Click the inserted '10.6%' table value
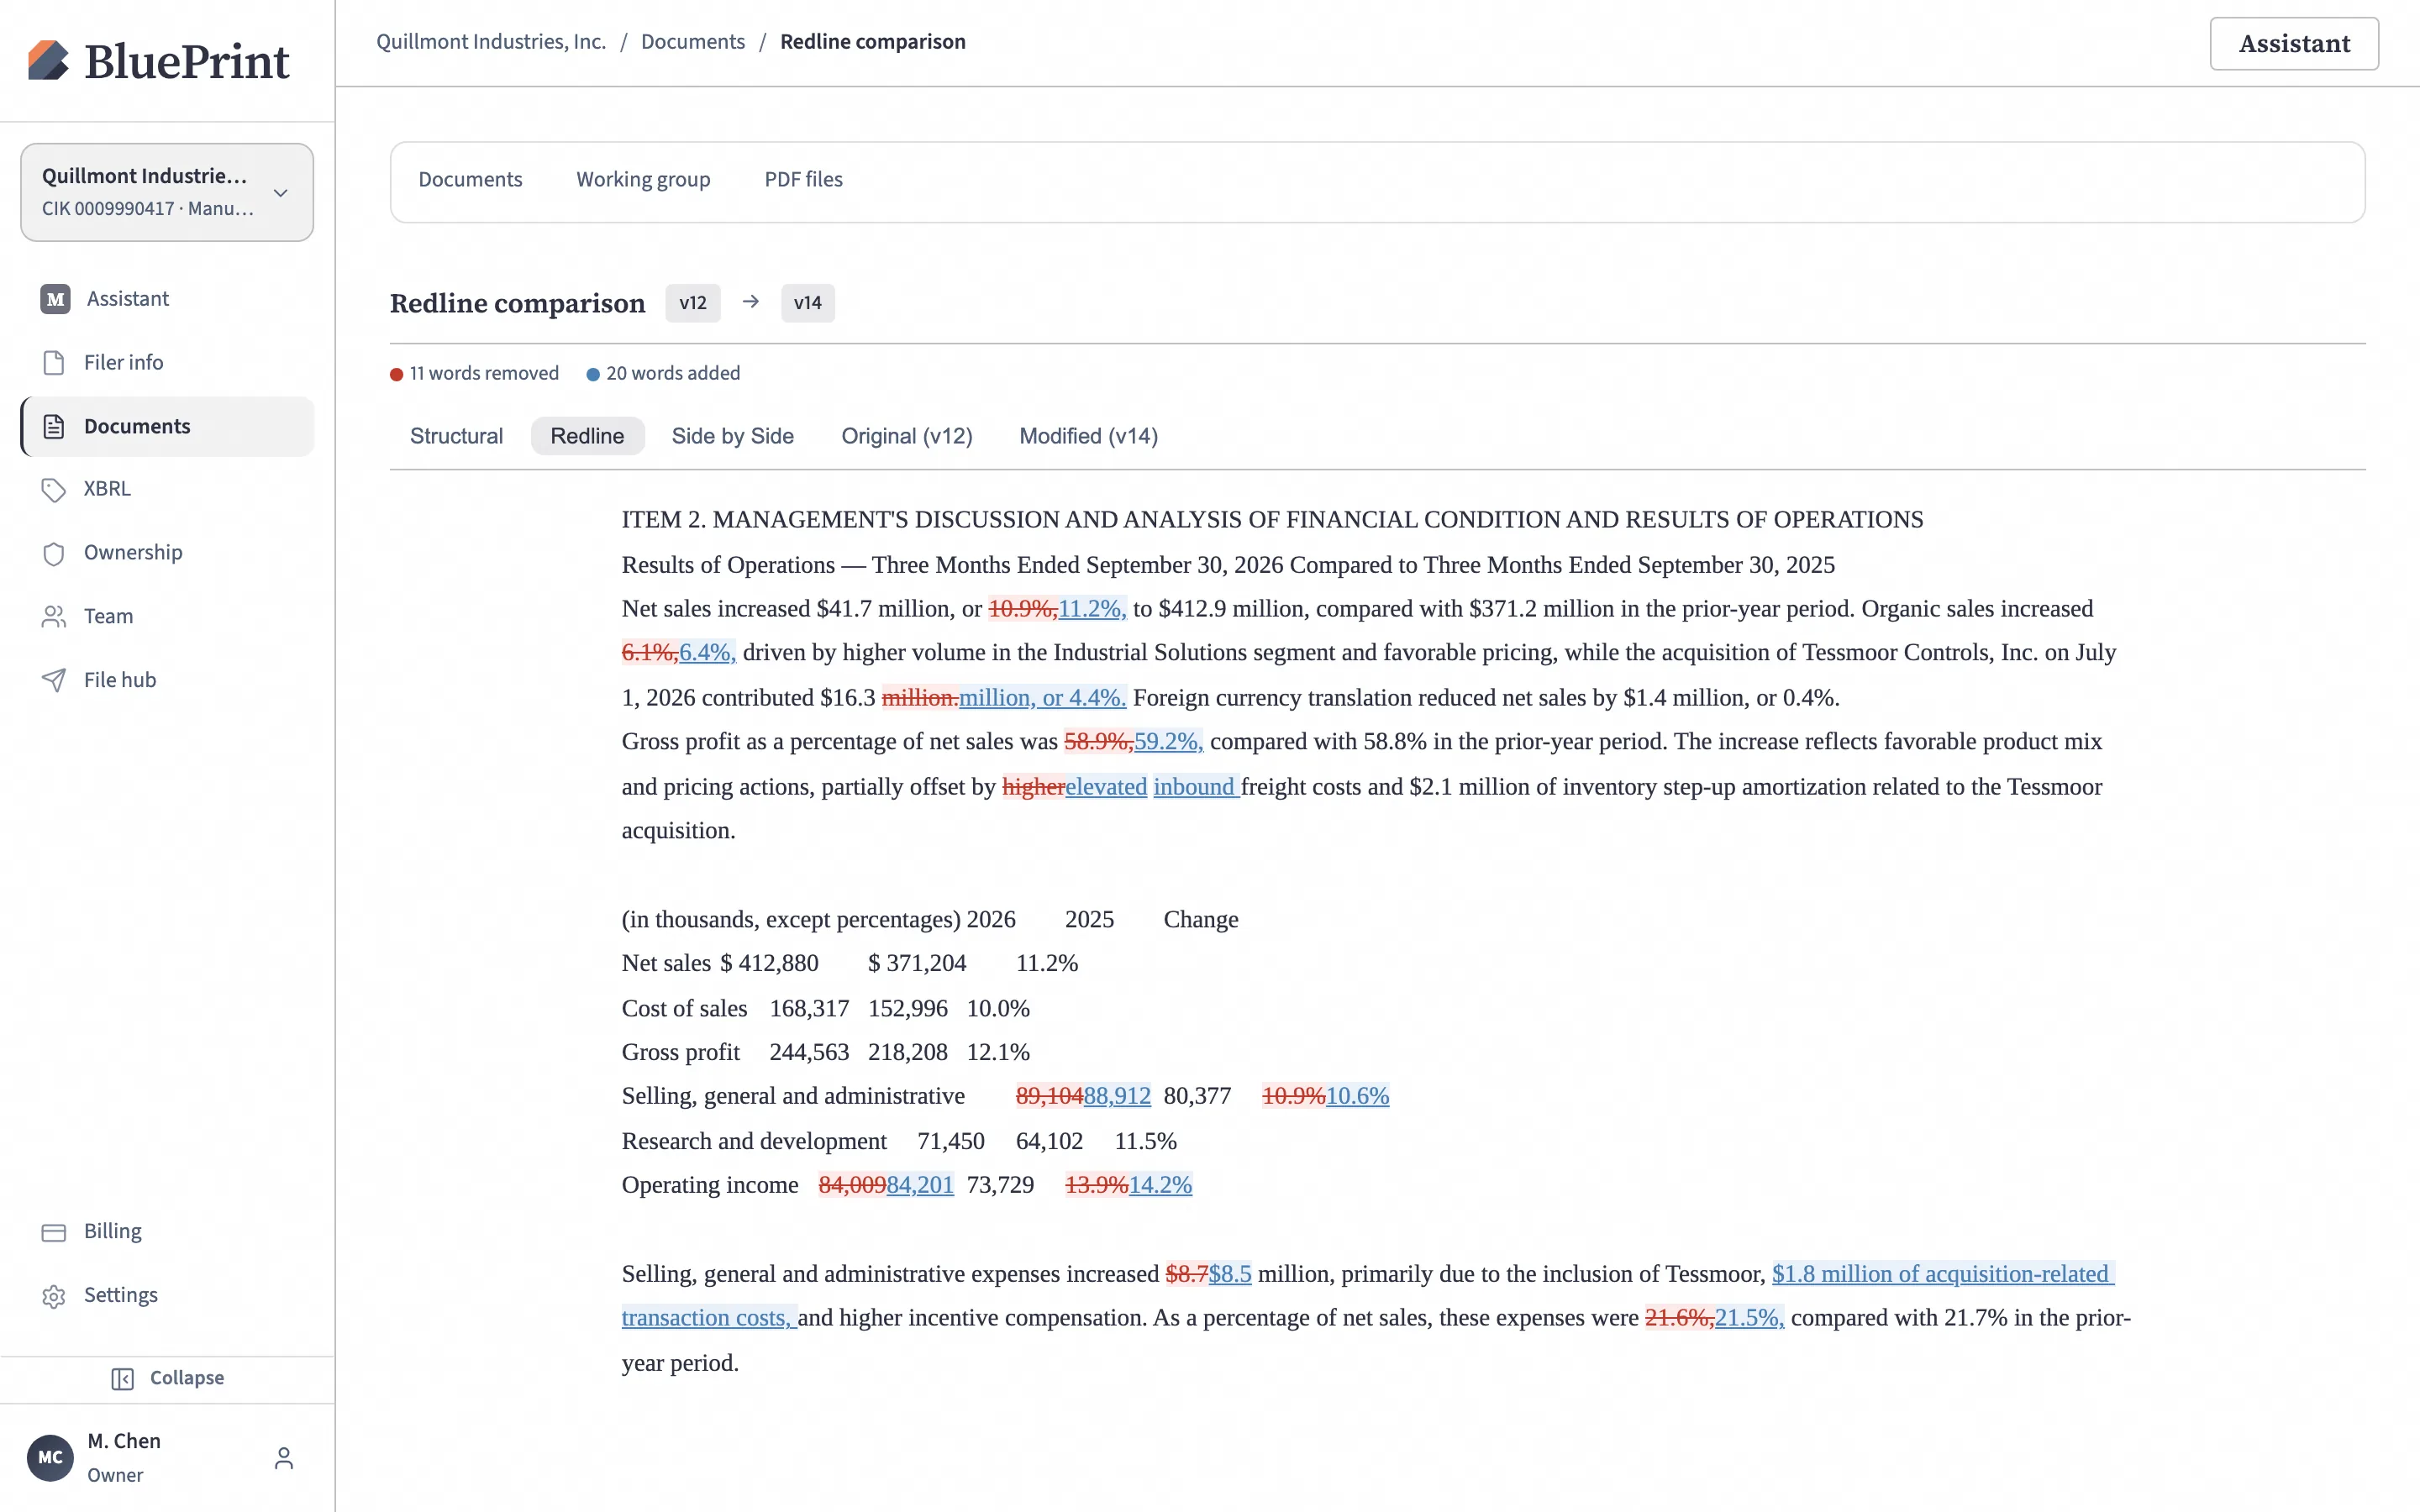Screen dimensions: 2420x1512 pyautogui.click(x=1357, y=1096)
